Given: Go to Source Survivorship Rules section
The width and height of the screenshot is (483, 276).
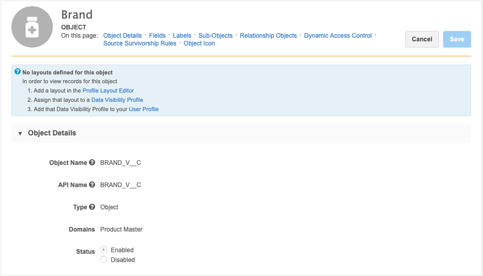Looking at the screenshot, I should [140, 43].
